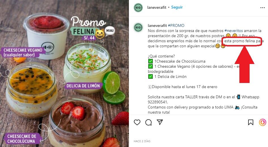
Task: Click the HACE 2 DÍAS timestamp
Action: pos(142,141)
